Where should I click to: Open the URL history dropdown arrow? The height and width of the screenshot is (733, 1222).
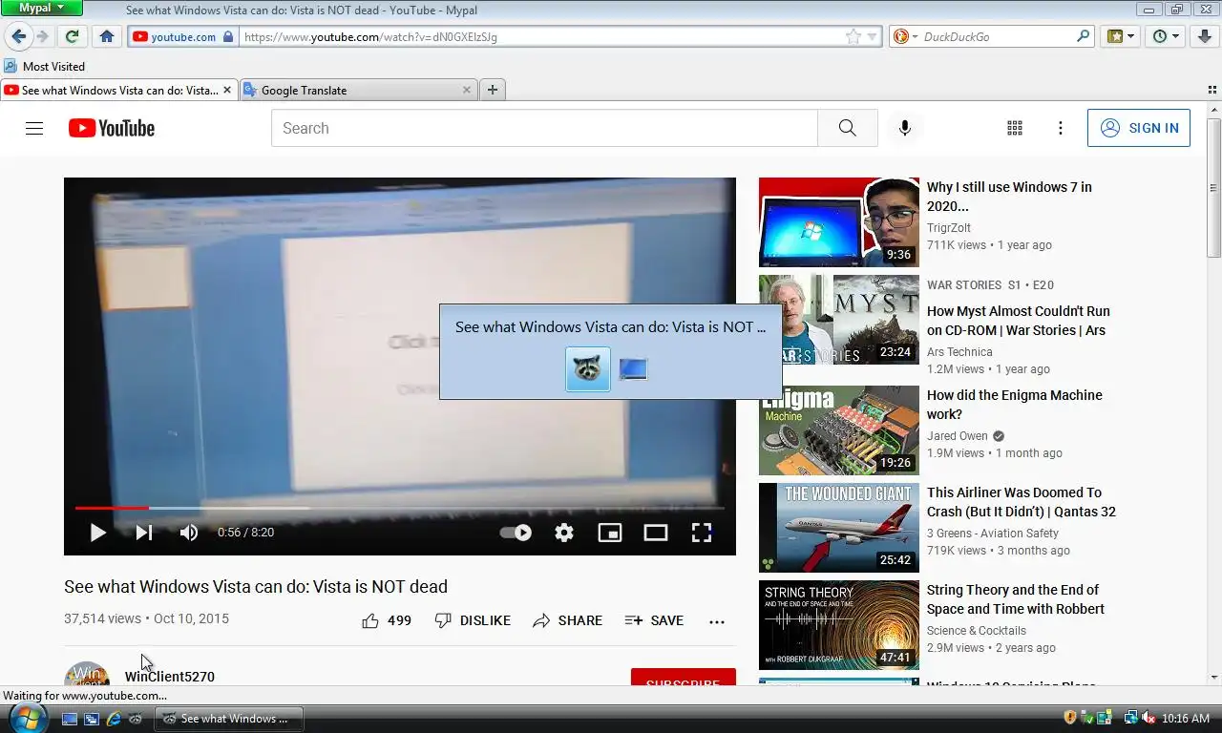click(872, 37)
